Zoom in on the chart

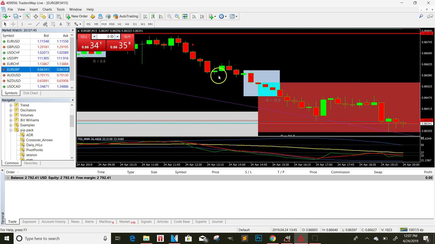[169, 16]
